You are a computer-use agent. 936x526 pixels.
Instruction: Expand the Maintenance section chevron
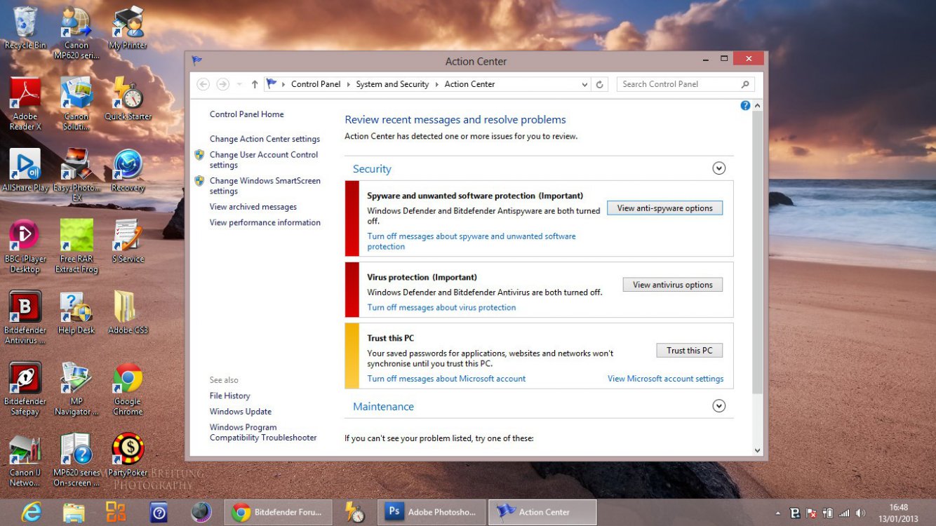click(x=718, y=406)
